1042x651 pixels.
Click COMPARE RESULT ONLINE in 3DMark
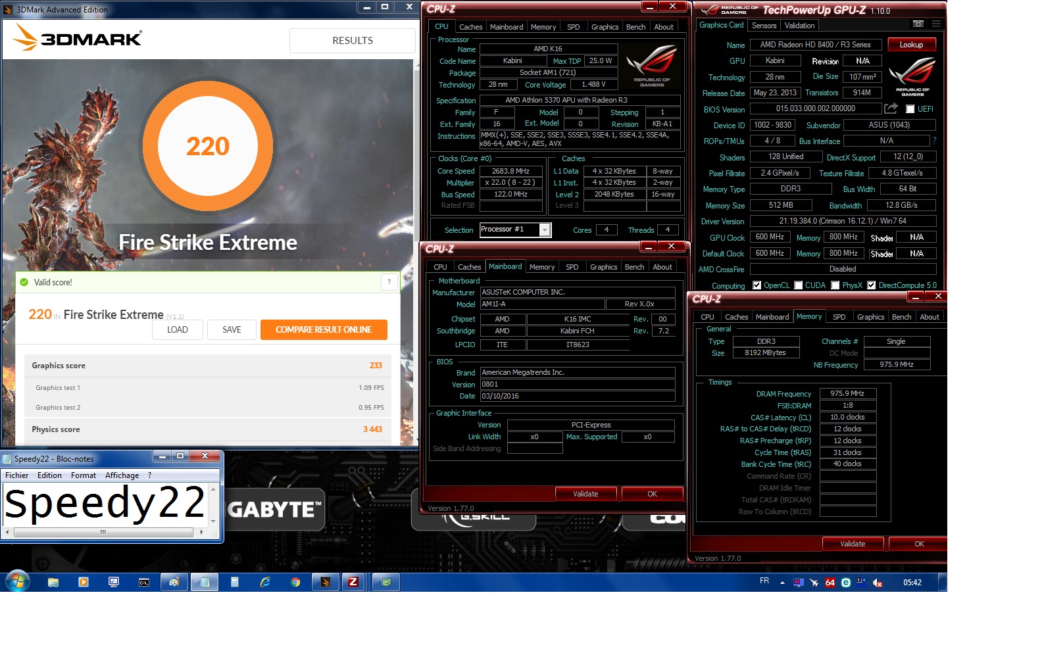[x=324, y=329]
